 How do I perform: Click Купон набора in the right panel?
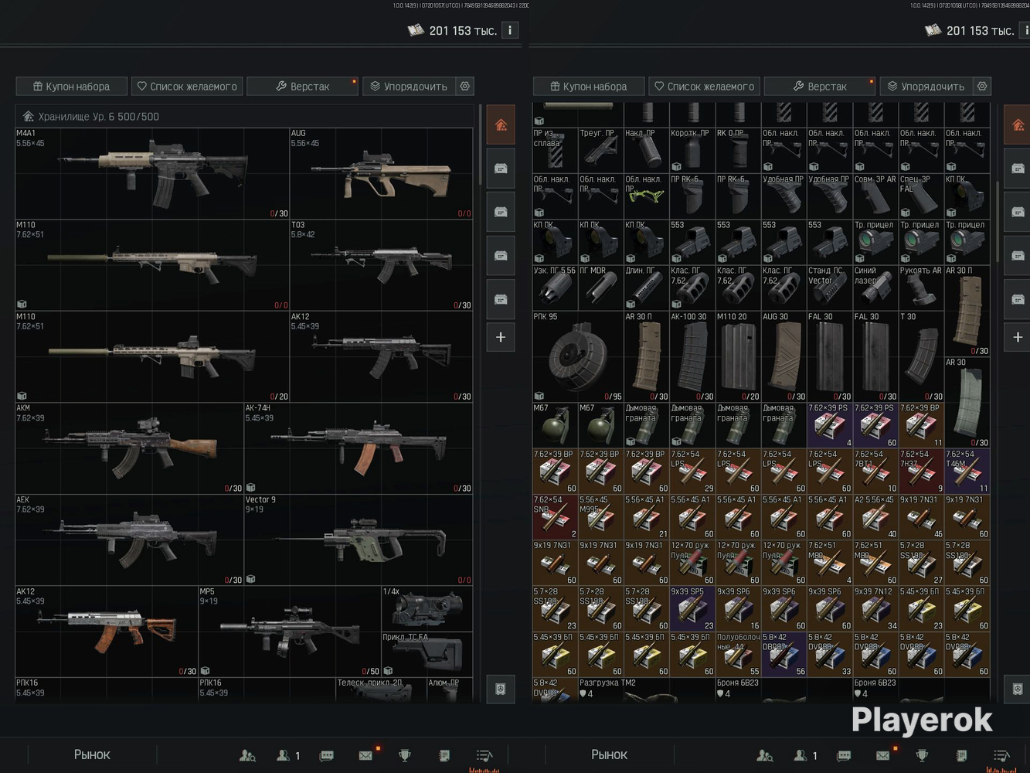(589, 87)
